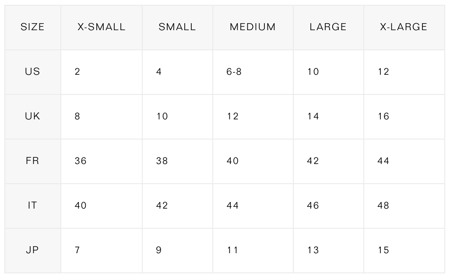The height and width of the screenshot is (279, 450).
Task: Click the UK large value 14
Action: pos(313,116)
